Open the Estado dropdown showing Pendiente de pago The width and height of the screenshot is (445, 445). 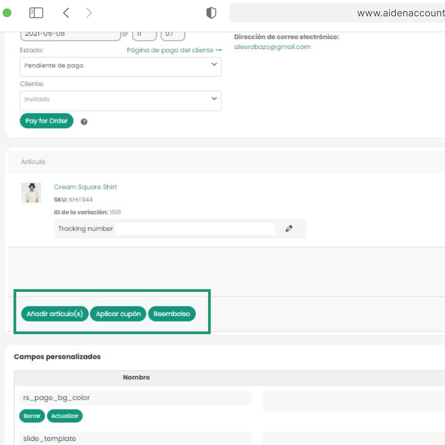click(121, 66)
